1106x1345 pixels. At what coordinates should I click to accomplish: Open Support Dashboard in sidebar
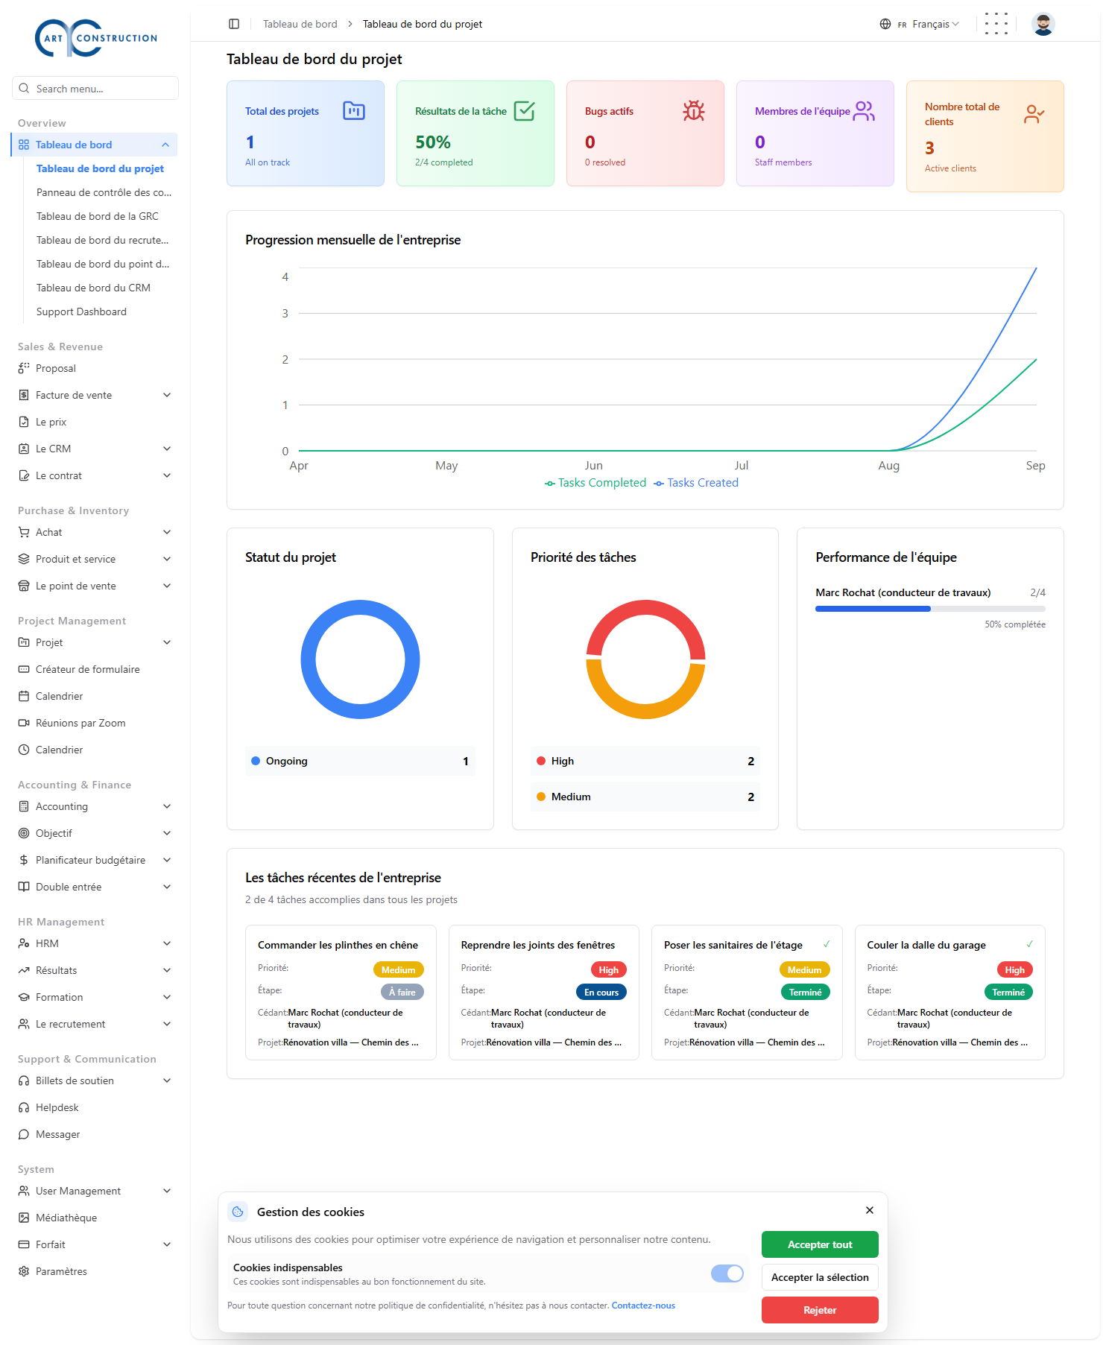pyautogui.click(x=82, y=311)
